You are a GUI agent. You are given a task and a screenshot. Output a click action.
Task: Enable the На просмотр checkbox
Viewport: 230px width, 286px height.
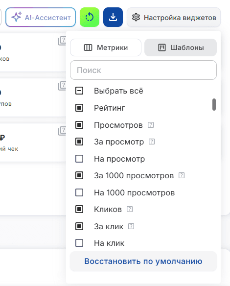coord(79,159)
